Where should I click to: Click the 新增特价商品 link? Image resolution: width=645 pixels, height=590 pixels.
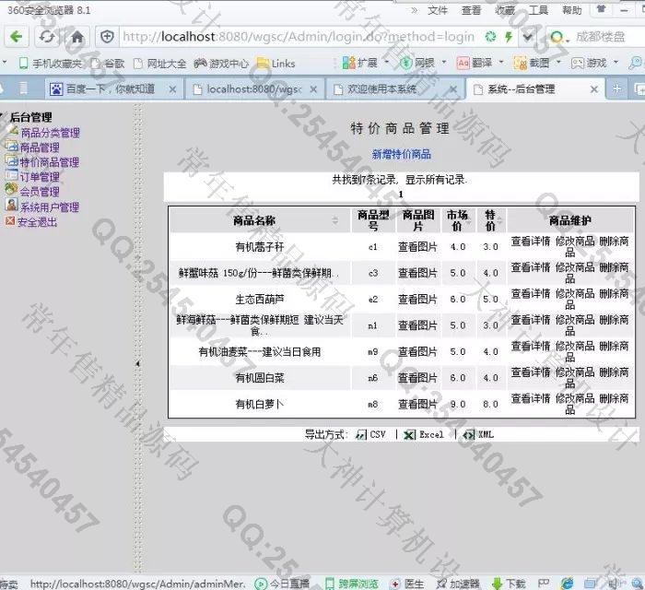(x=401, y=154)
